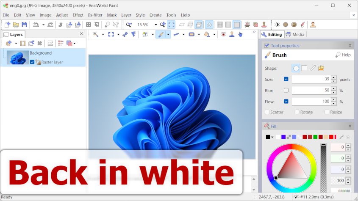Click the person silhouette icon in toolbar
The height and width of the screenshot is (201, 358).
(313, 25)
